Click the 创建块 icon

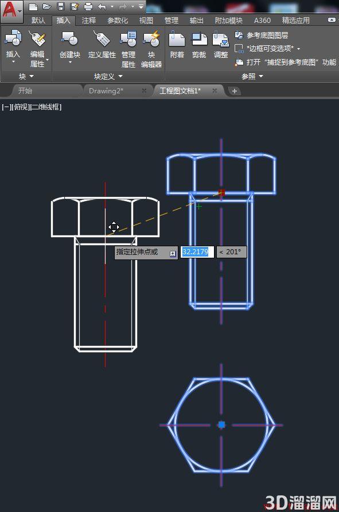coord(69,38)
